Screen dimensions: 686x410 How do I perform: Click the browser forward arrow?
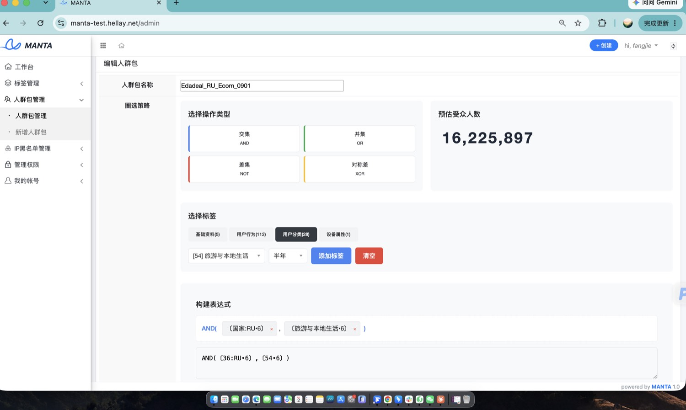(x=23, y=23)
